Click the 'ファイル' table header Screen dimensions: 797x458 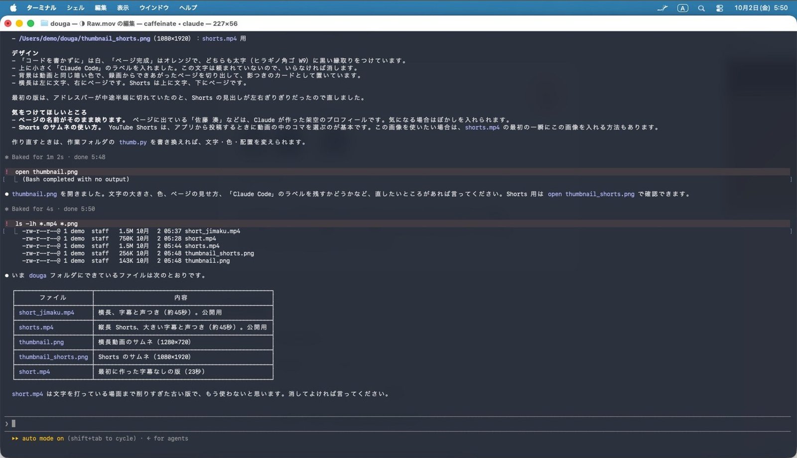point(53,298)
